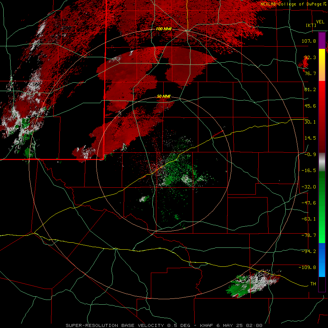The image size is (328, 328).
Task: Click the -47.6 legend value
Action: click(309, 203)
